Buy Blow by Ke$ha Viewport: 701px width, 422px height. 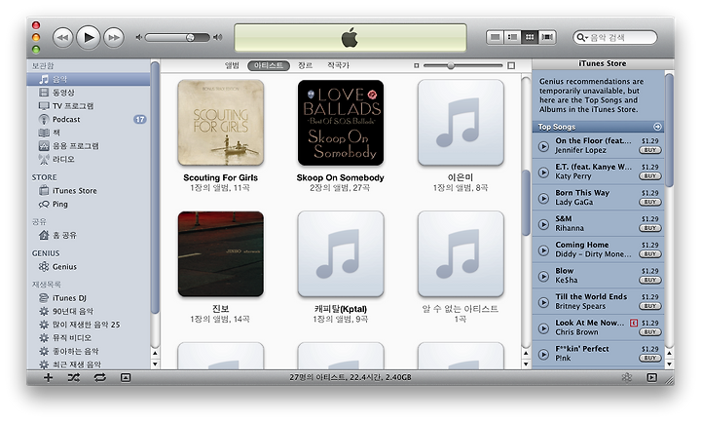coord(650,280)
